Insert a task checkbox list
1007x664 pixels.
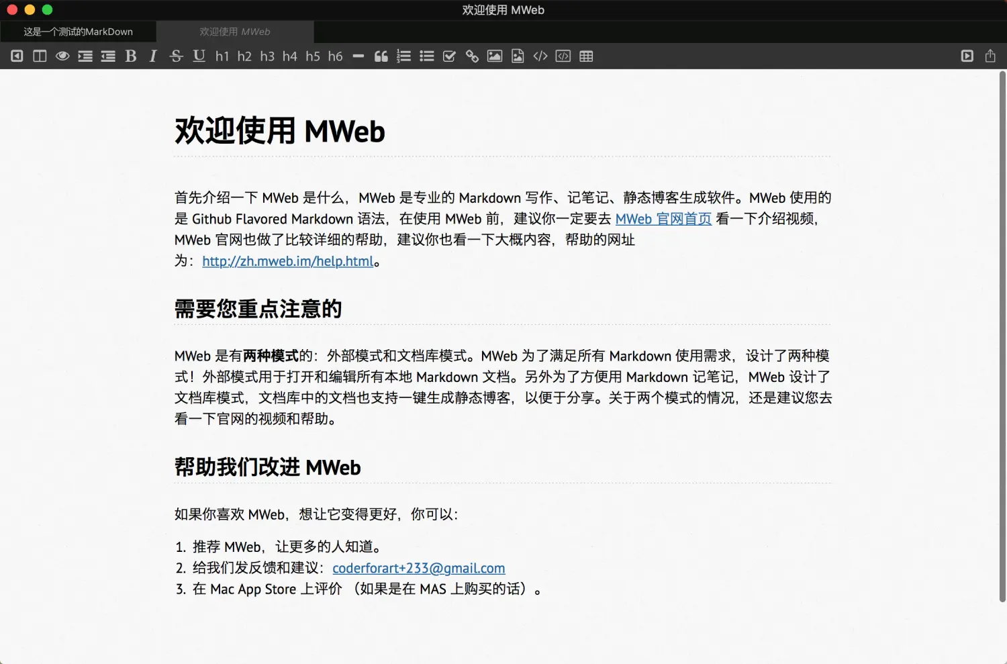tap(449, 56)
